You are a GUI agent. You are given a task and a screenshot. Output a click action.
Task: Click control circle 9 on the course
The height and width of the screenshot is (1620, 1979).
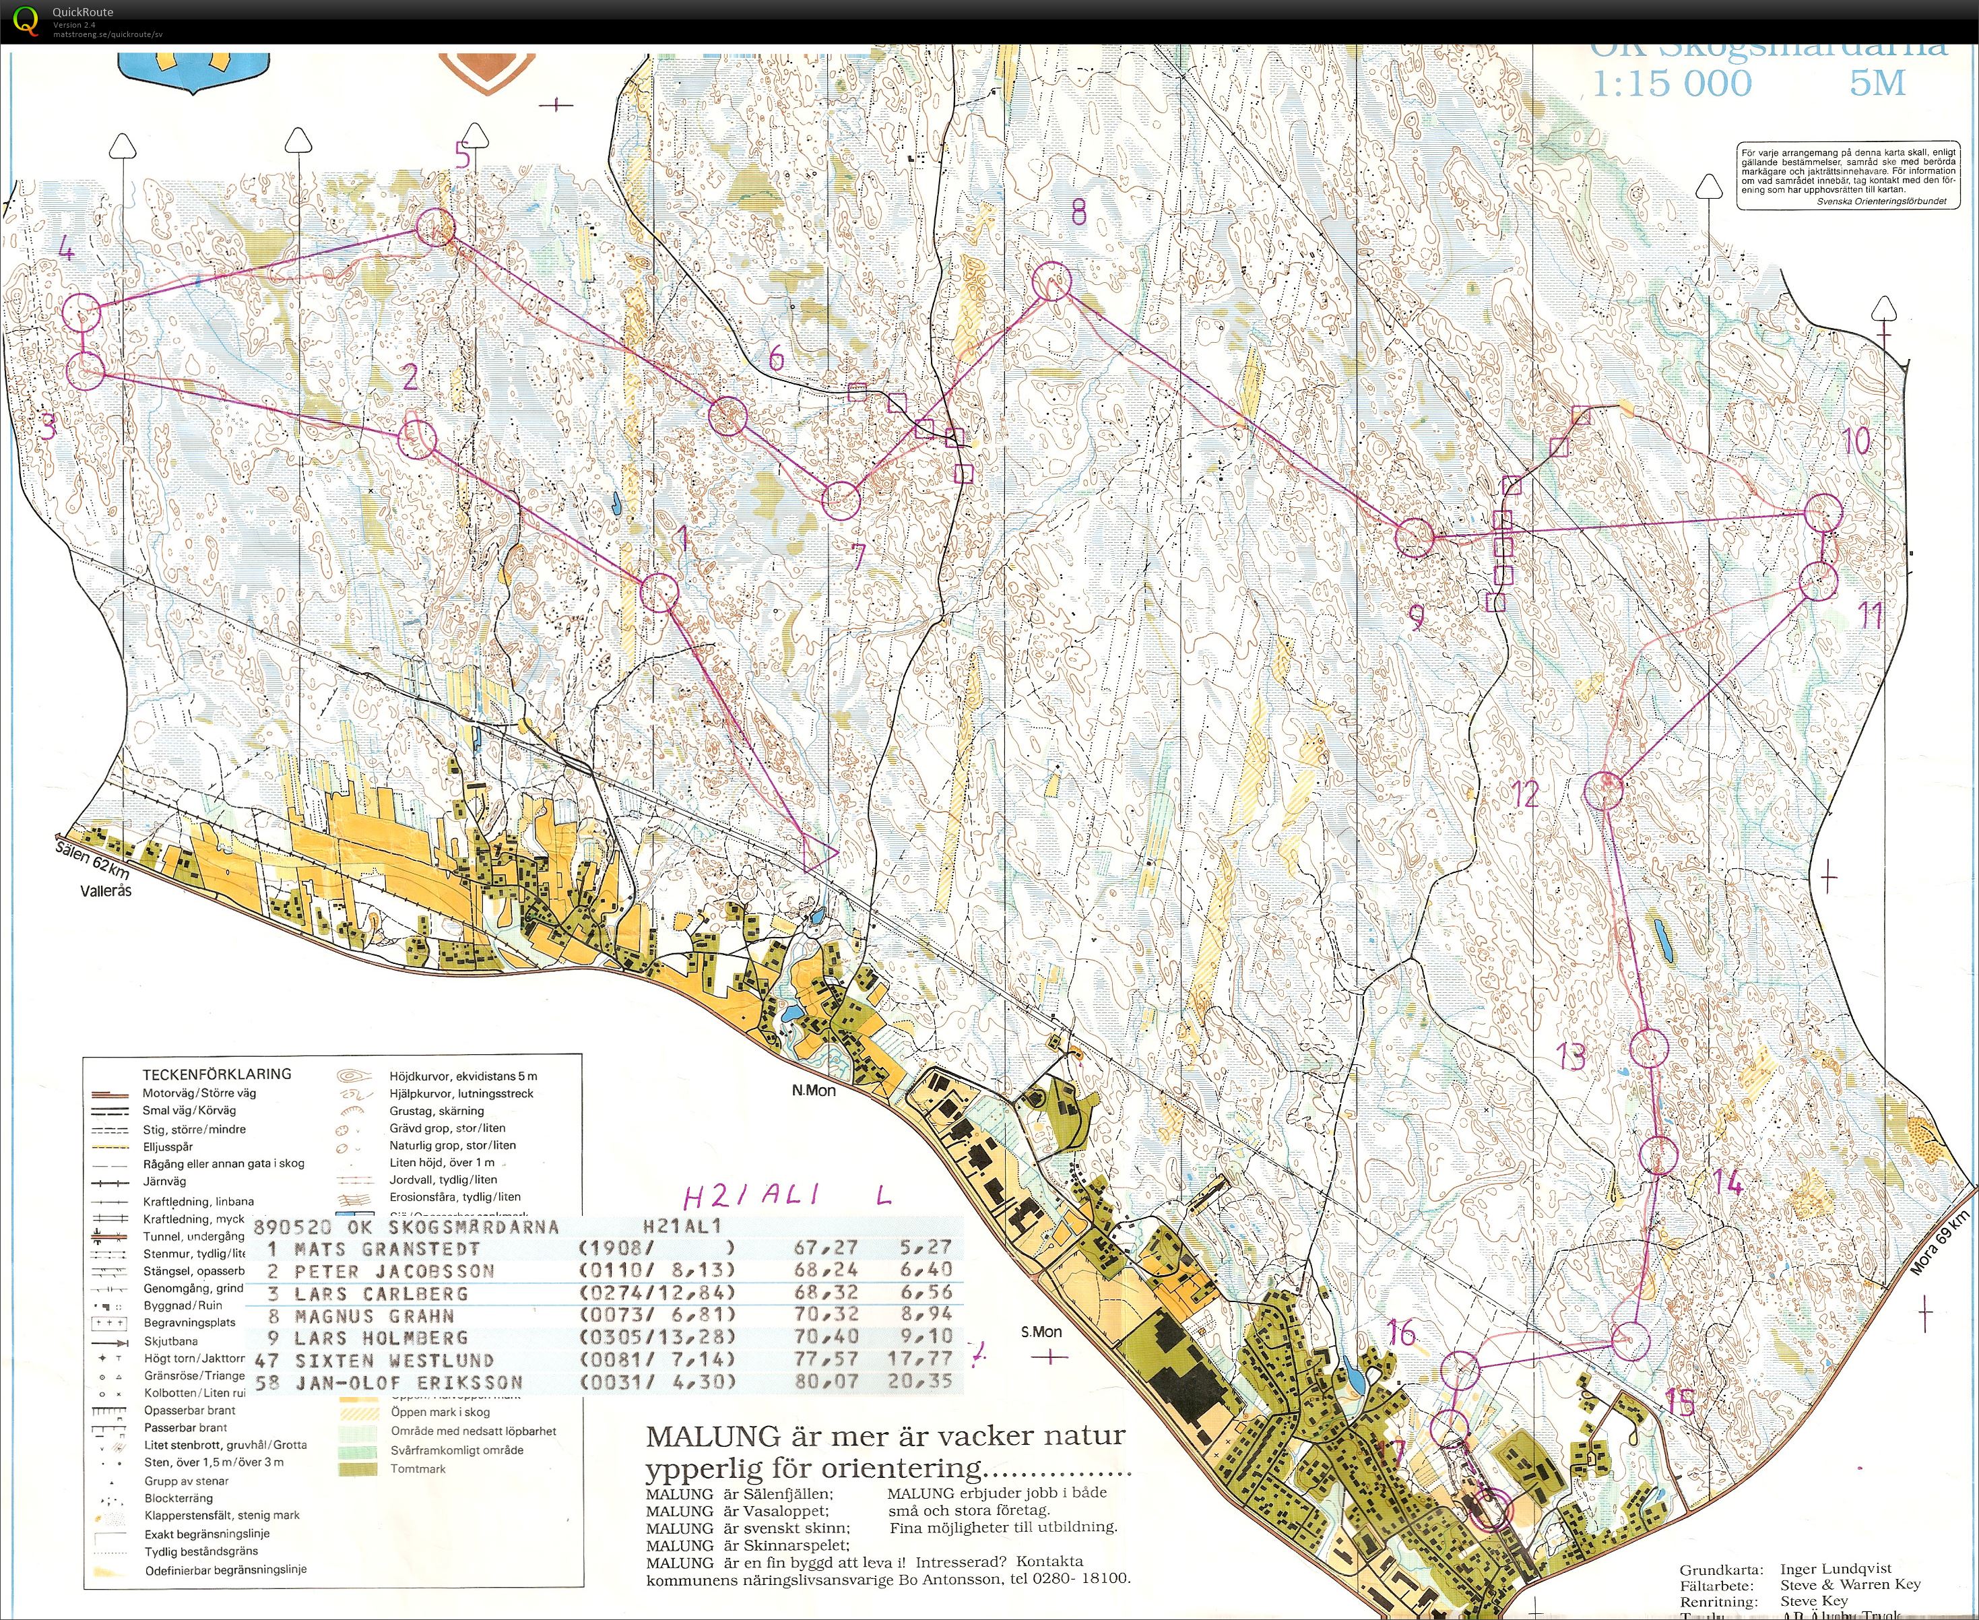[1414, 538]
